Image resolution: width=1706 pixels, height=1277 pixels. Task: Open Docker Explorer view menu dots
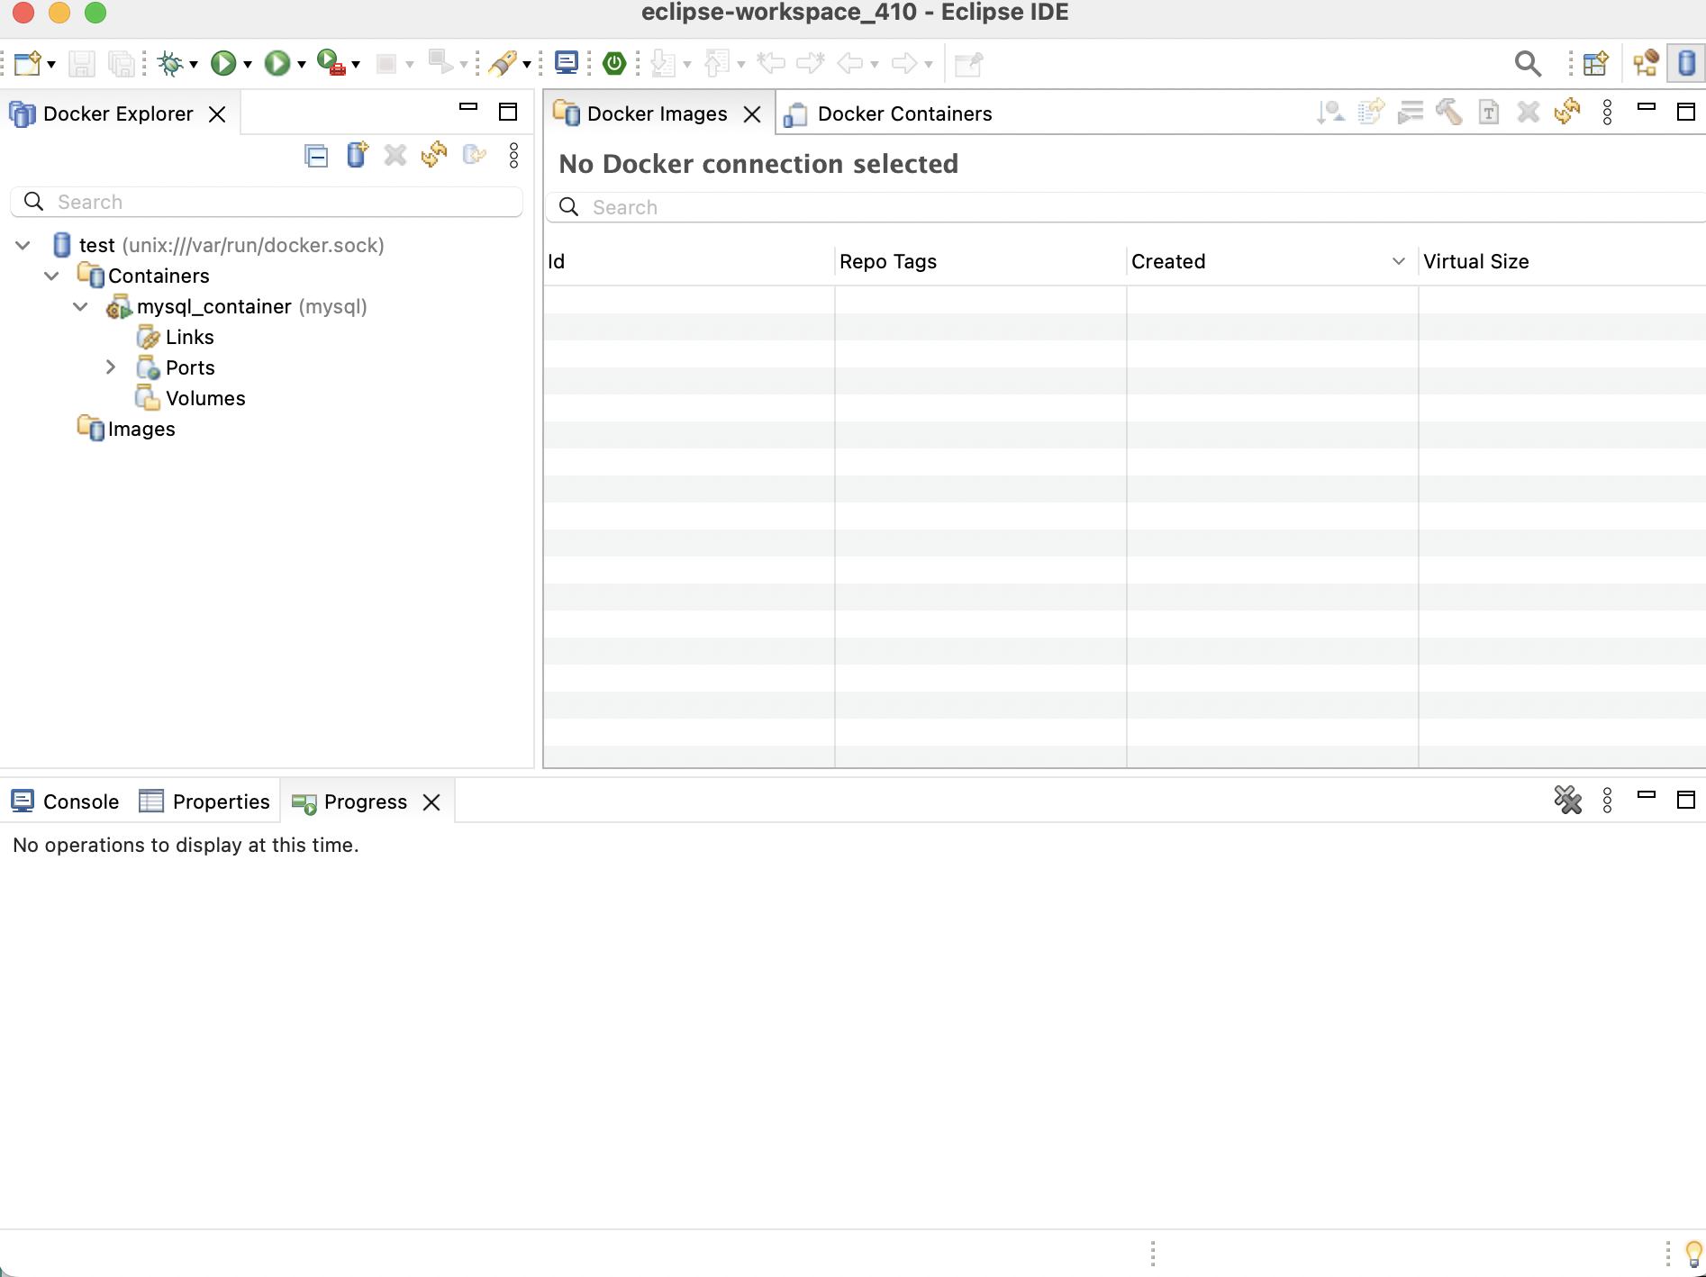coord(513,156)
